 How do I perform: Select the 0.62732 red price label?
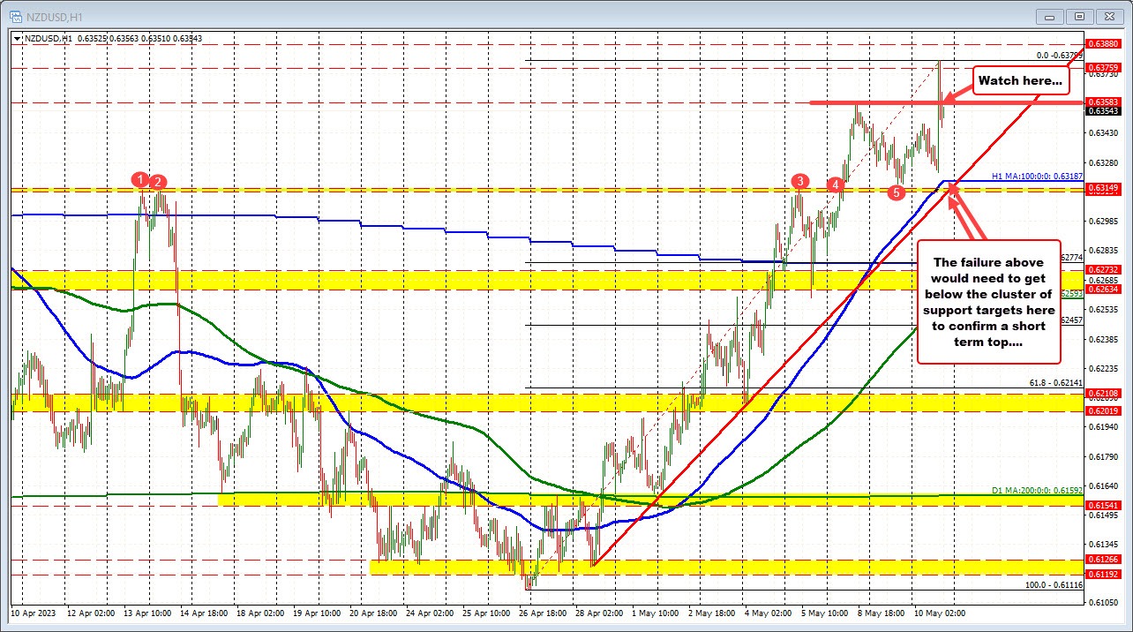(1103, 270)
